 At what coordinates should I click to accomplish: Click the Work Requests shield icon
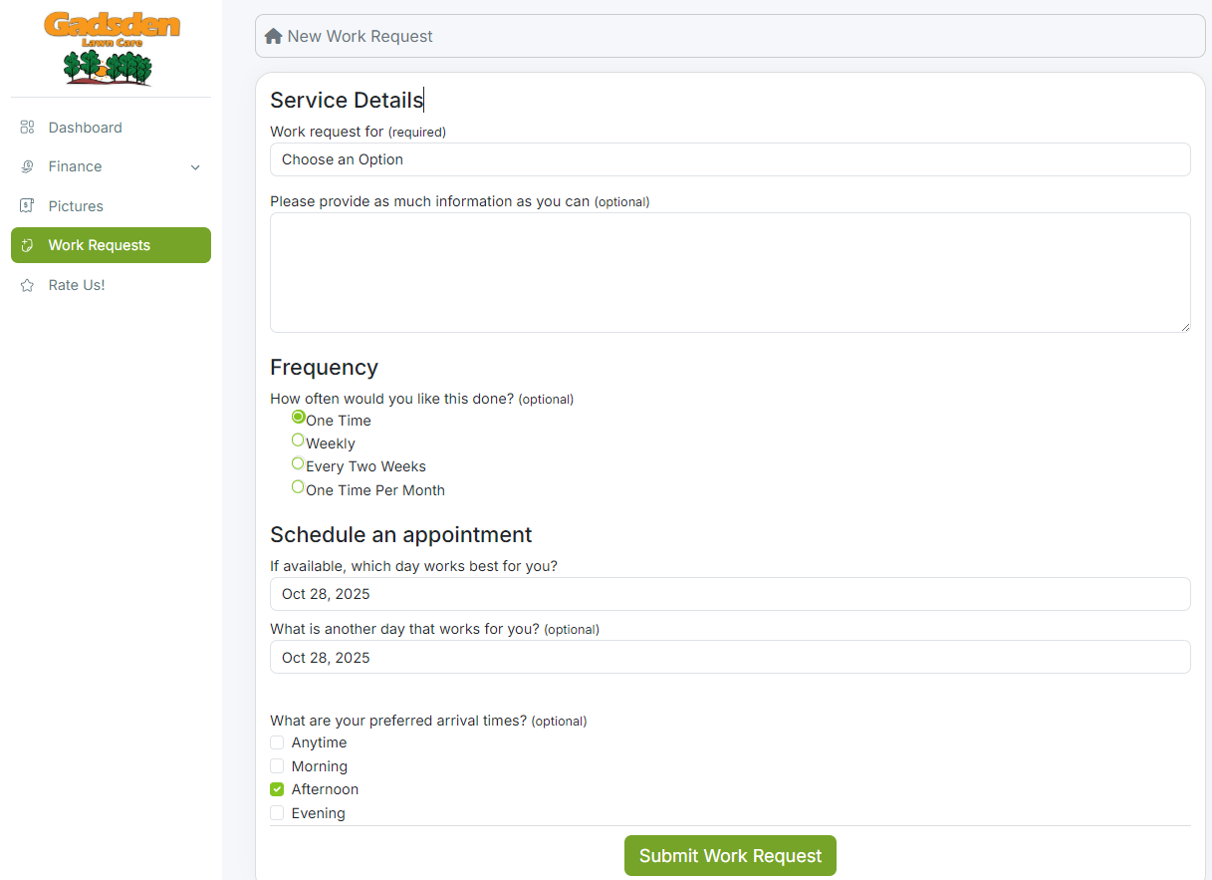click(27, 245)
